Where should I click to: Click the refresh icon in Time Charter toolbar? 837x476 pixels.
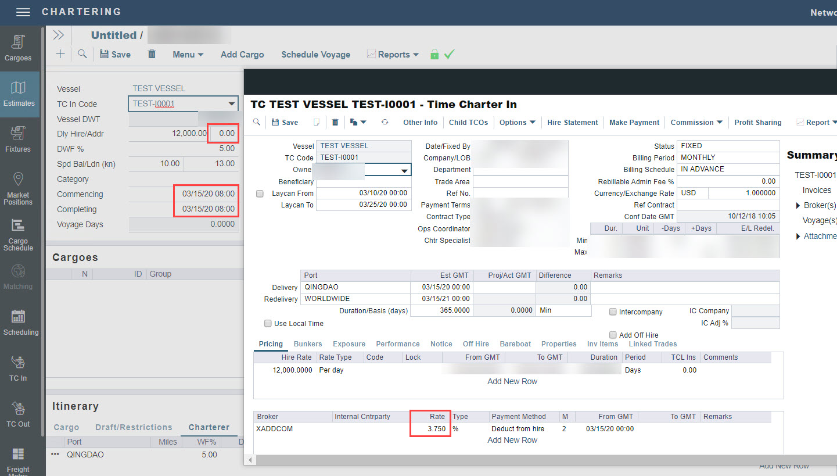[385, 123]
